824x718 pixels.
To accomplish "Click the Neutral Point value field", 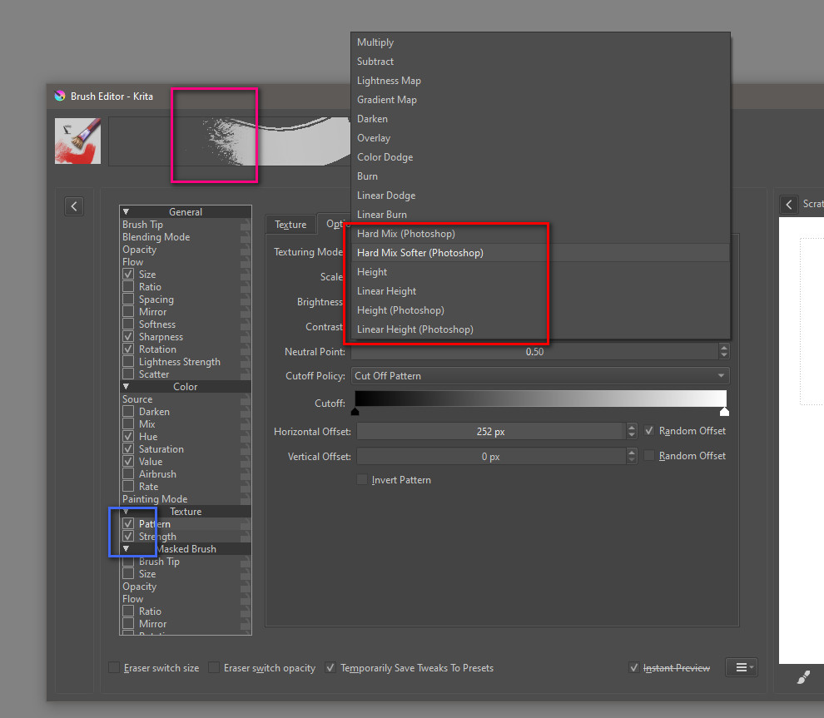I will tap(535, 351).
